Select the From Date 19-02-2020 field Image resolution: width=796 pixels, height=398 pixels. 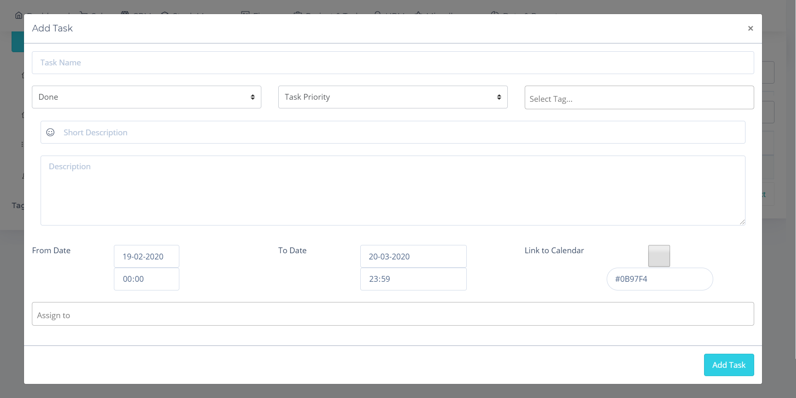(x=146, y=257)
